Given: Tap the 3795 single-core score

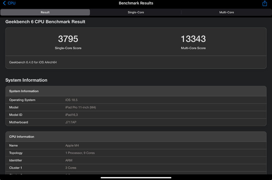Looking at the screenshot, I should 68,39.
